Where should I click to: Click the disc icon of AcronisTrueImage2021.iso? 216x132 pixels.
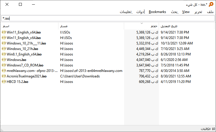pyautogui.click(x=4, y=76)
